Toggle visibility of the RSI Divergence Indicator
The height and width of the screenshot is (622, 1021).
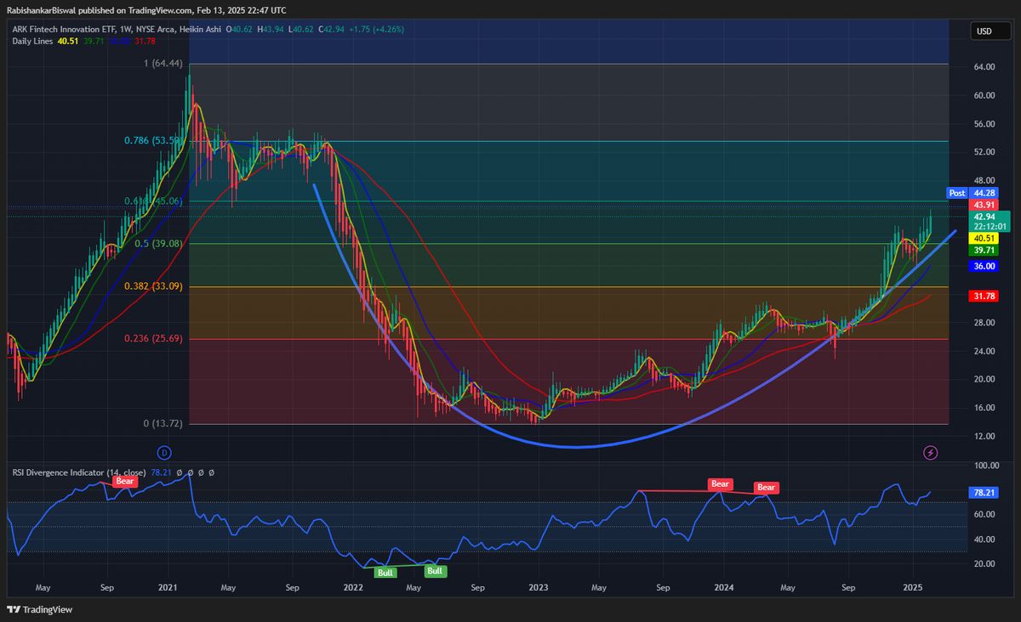78,472
